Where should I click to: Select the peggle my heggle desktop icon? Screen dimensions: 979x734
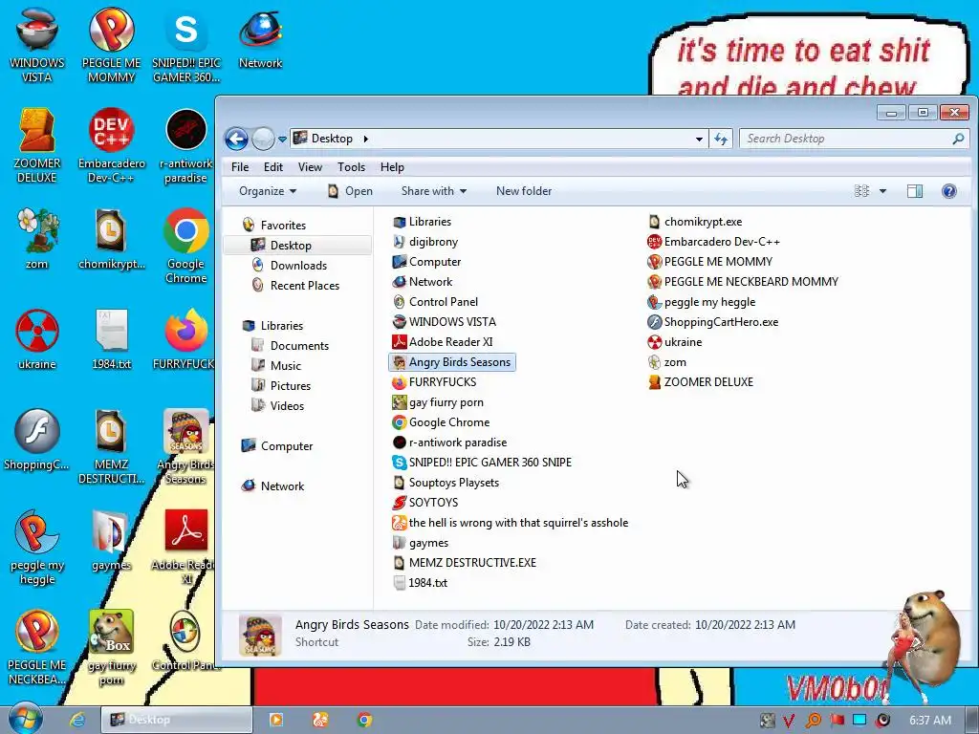click(x=37, y=547)
